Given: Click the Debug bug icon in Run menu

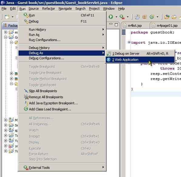Looking at the screenshot, I should coord(26,22).
